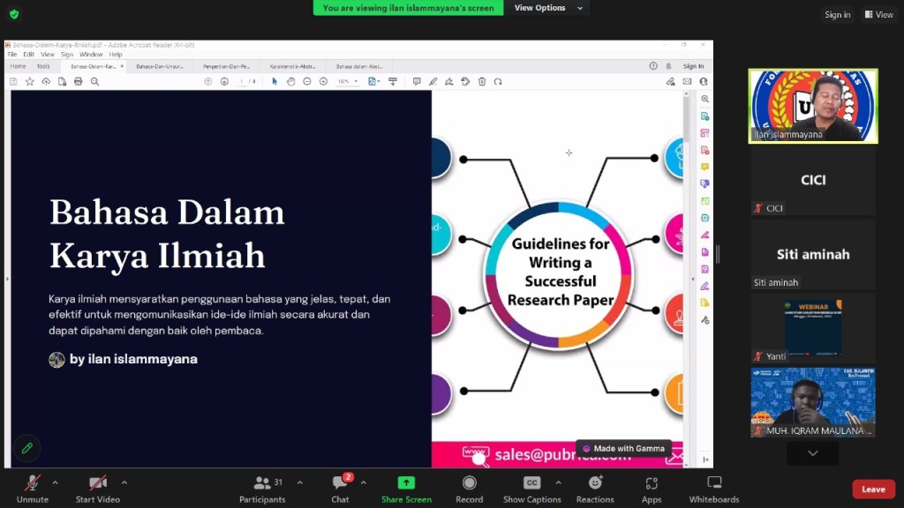Leave the meeting
This screenshot has height=508, width=904.
coord(872,489)
